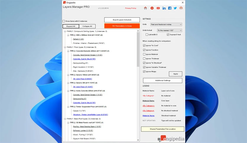Collapse FAMILY: Basic Roof node

point(65,119)
